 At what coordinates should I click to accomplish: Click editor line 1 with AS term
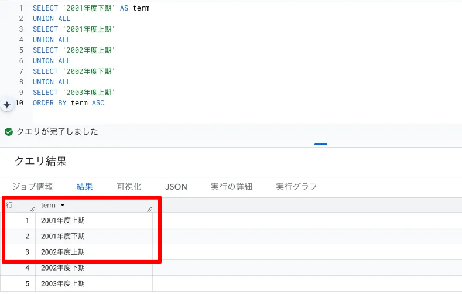pos(91,8)
